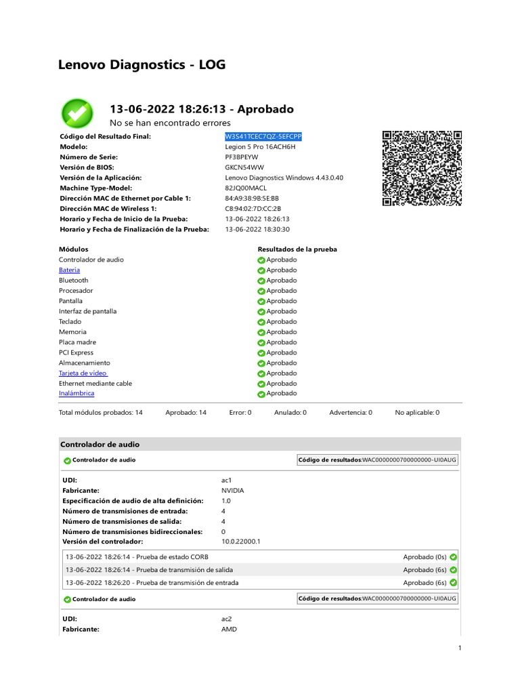Image resolution: width=520 pixels, height=694 pixels.
Task: Click check icon of second Controlador de audio subsection (ac2)
Action: [67, 600]
